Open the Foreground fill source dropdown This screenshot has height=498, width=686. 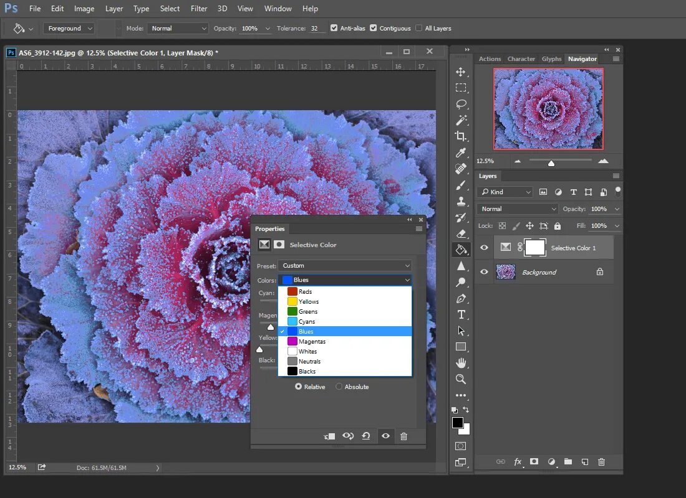coord(69,29)
